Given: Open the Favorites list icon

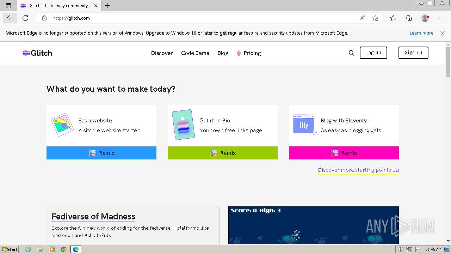Looking at the screenshot, I should tap(393, 18).
